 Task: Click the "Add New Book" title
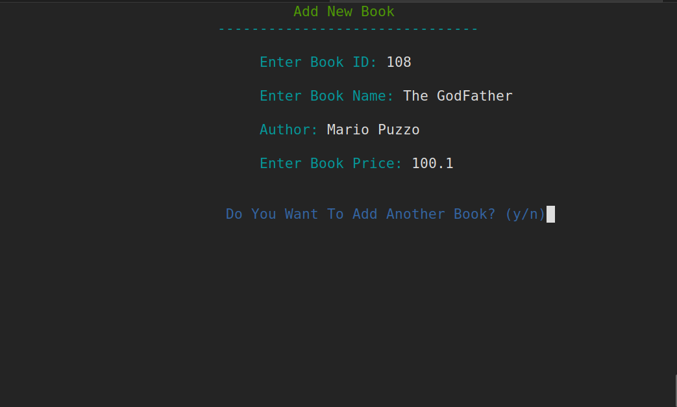(343, 11)
